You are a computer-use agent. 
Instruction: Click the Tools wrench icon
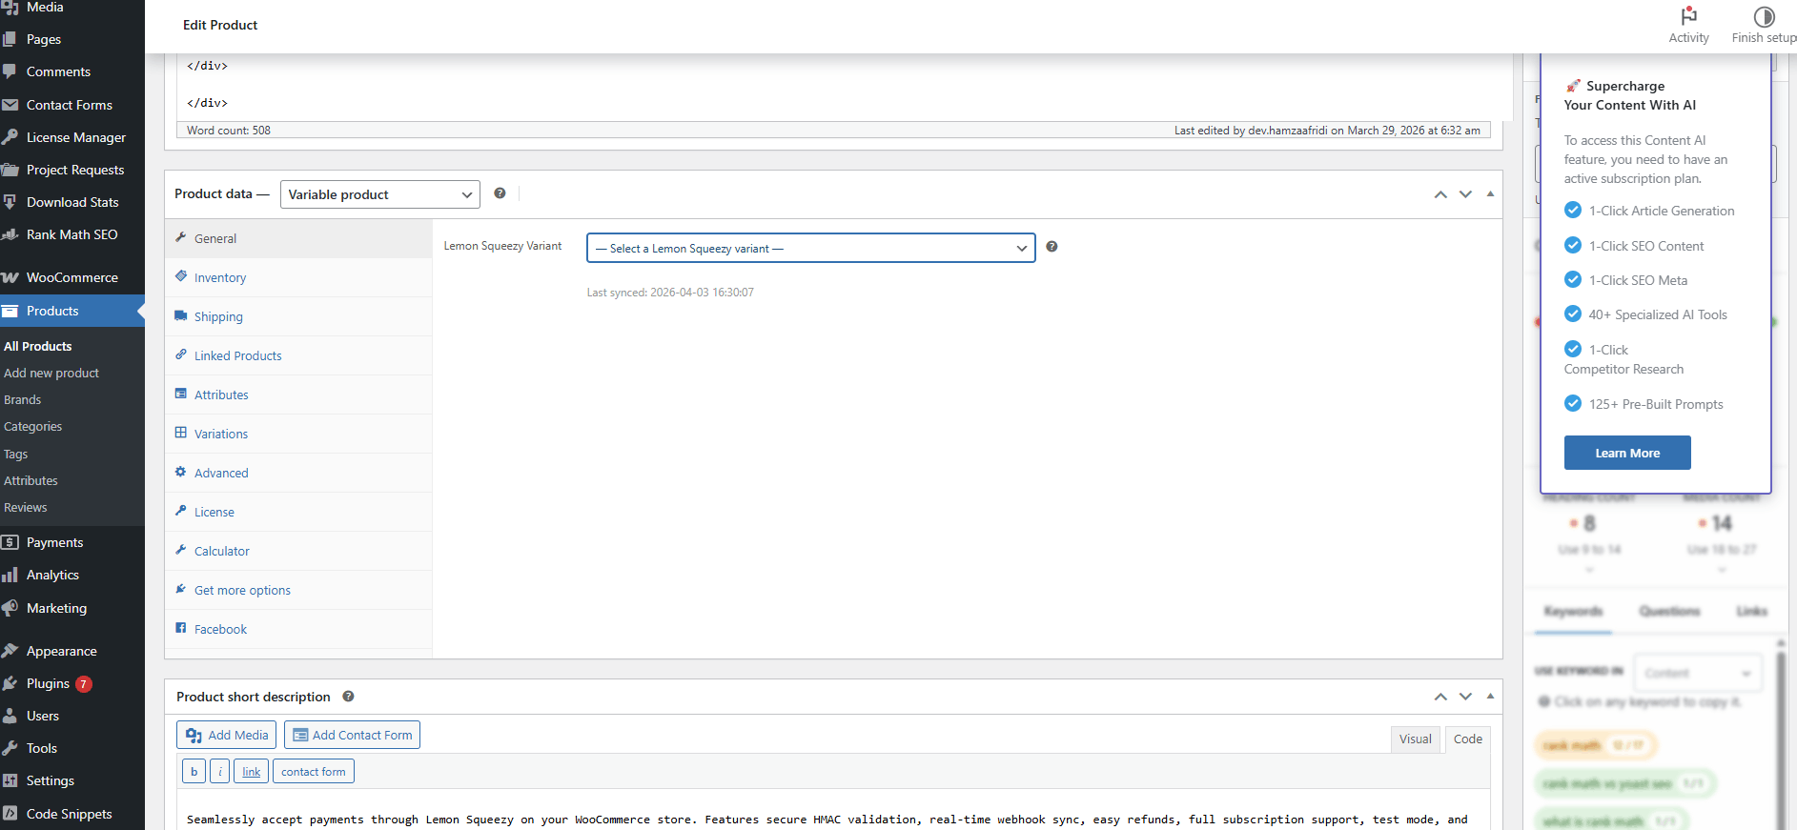pos(10,748)
